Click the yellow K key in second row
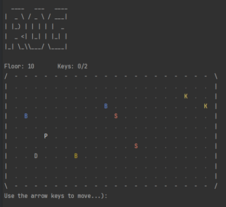The image size is (226, 207). point(186,96)
